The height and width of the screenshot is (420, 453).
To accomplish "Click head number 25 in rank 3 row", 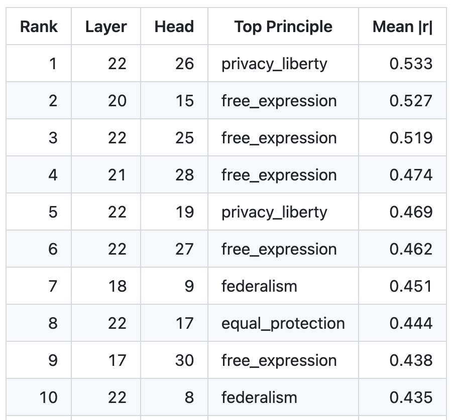I will point(184,138).
